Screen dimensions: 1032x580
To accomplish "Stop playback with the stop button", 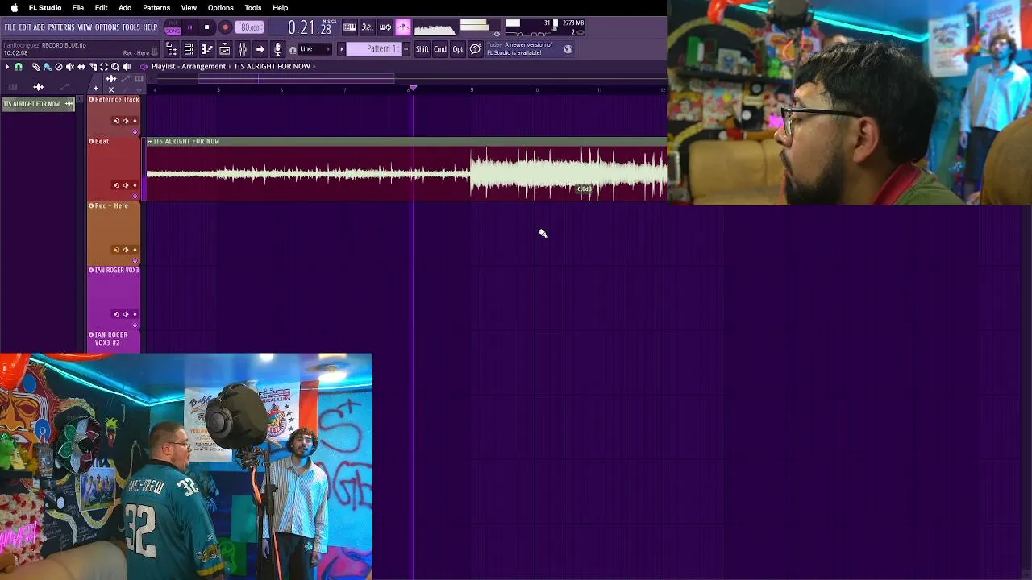I will coord(206,27).
